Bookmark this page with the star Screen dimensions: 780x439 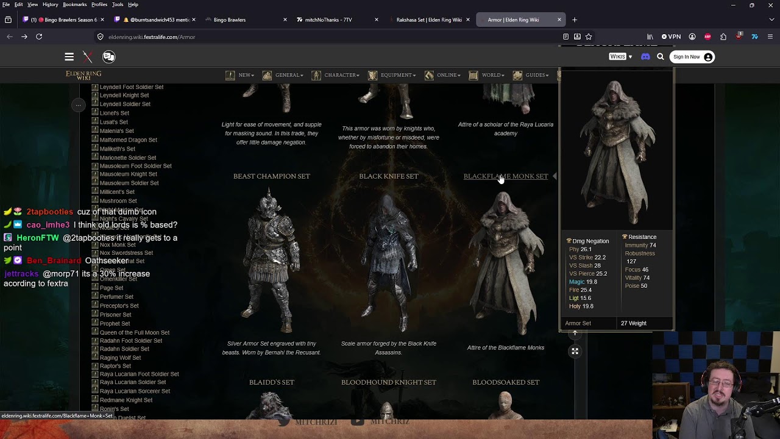tap(589, 37)
